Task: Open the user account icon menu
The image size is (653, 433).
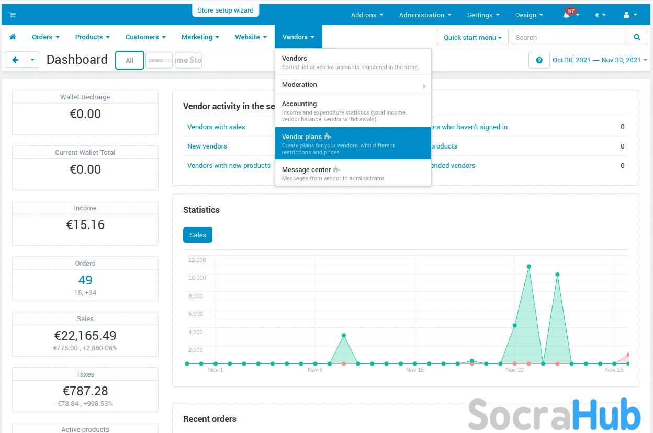Action: pos(629,15)
